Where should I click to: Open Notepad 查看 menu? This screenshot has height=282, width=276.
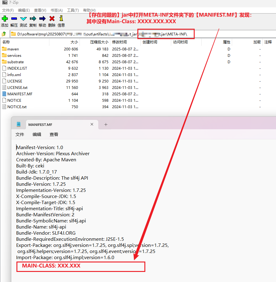[54, 134]
